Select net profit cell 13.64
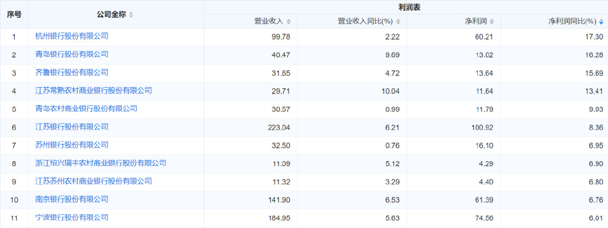The image size is (608, 228). [x=484, y=73]
